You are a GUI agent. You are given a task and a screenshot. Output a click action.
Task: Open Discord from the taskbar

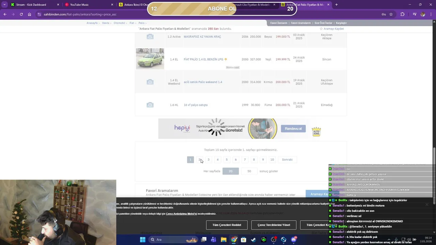coord(294,240)
